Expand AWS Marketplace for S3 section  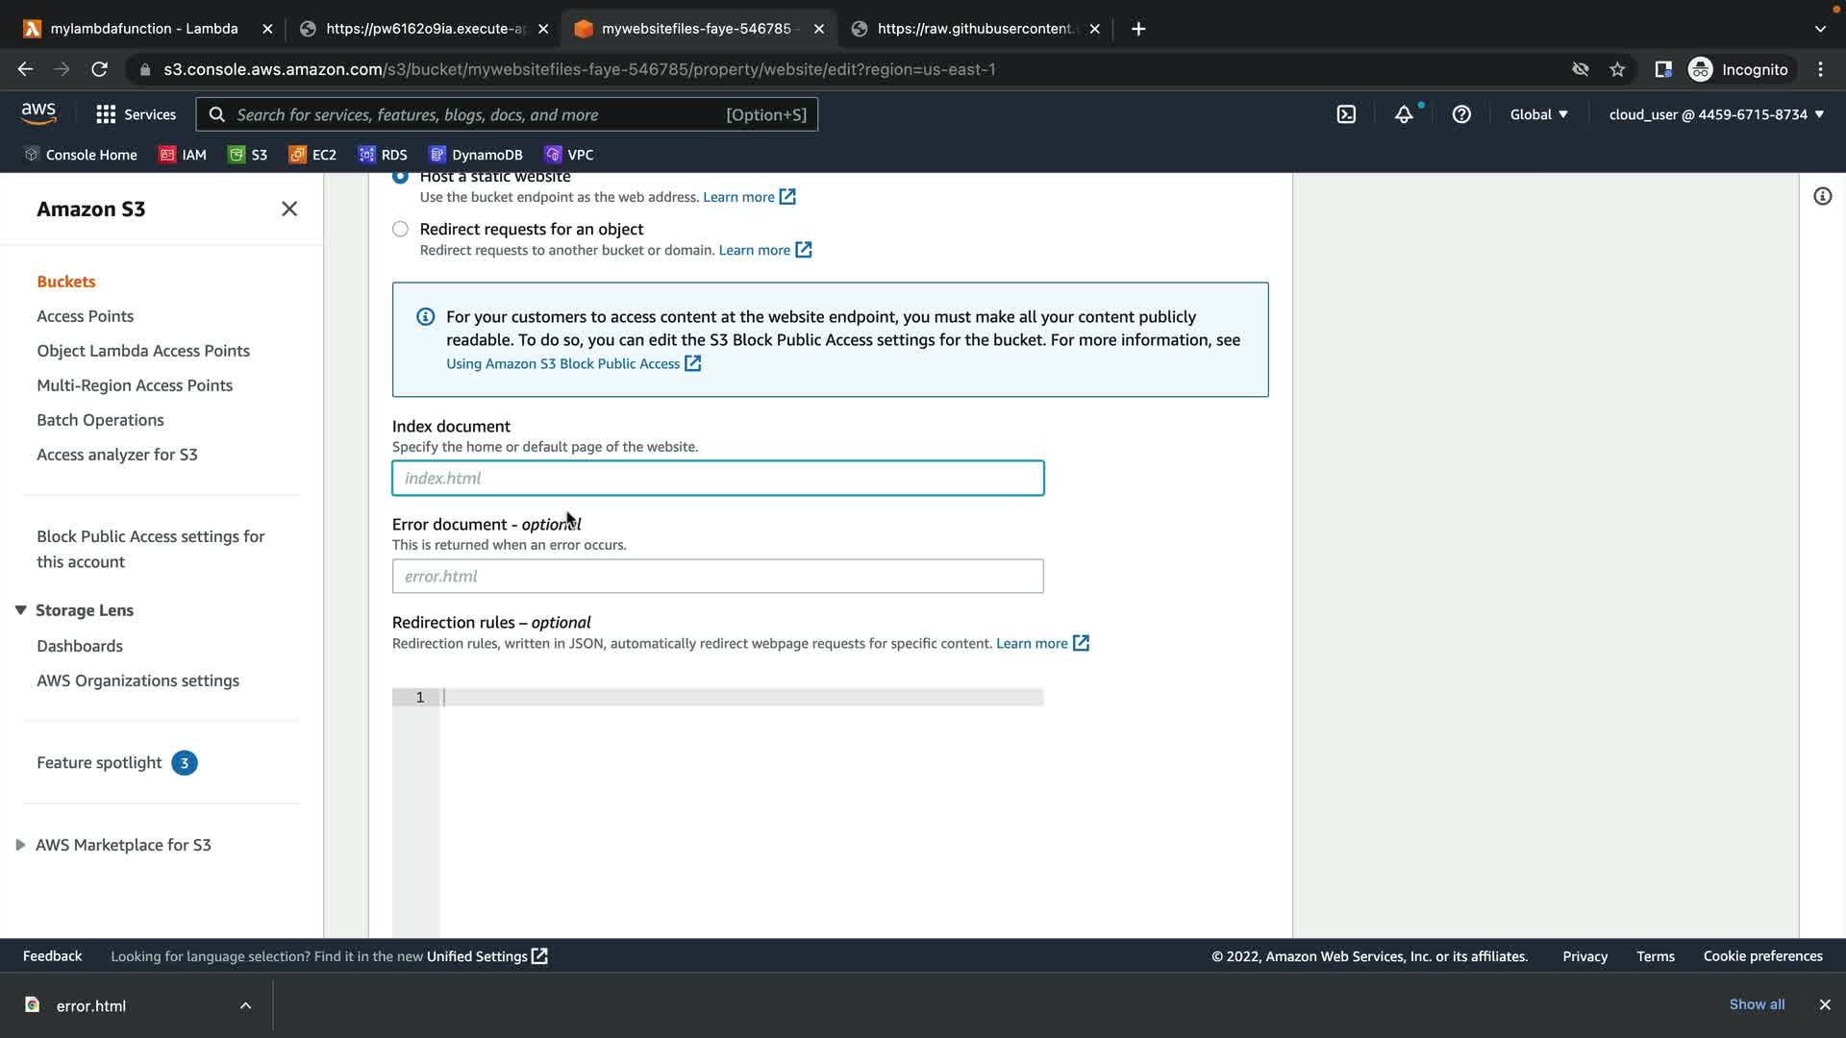pyautogui.click(x=20, y=845)
